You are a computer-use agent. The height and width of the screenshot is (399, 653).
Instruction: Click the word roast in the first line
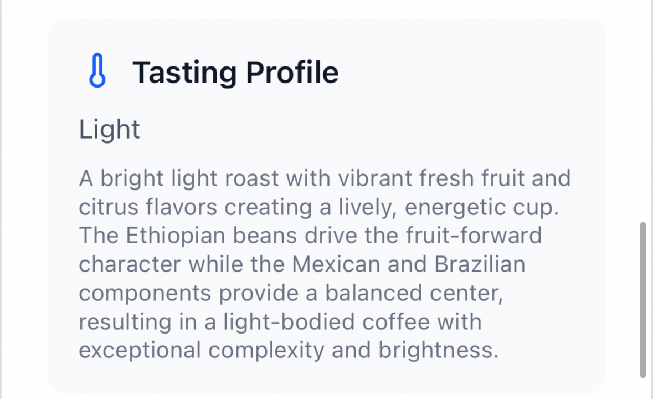[x=251, y=178]
